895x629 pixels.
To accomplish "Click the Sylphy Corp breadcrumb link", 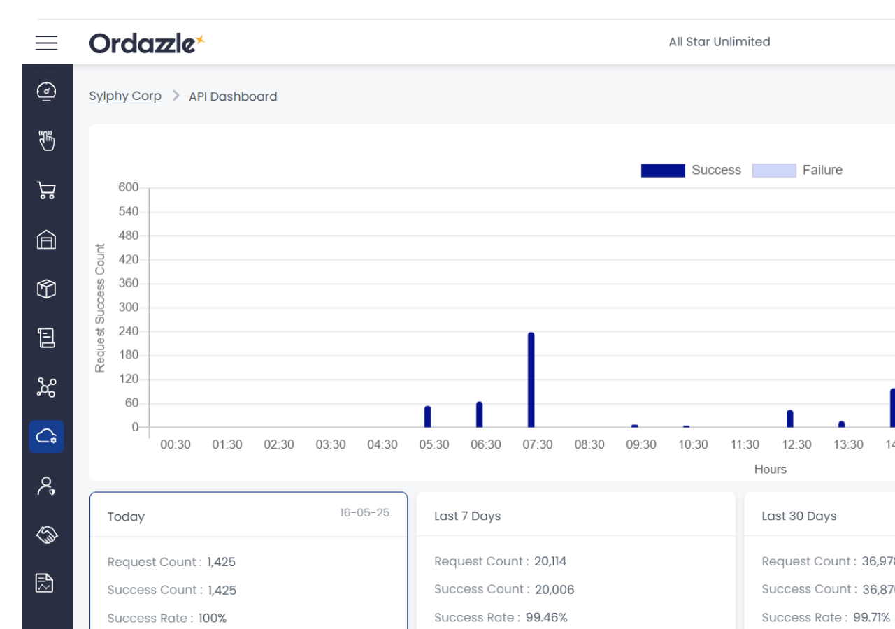I will (x=125, y=96).
